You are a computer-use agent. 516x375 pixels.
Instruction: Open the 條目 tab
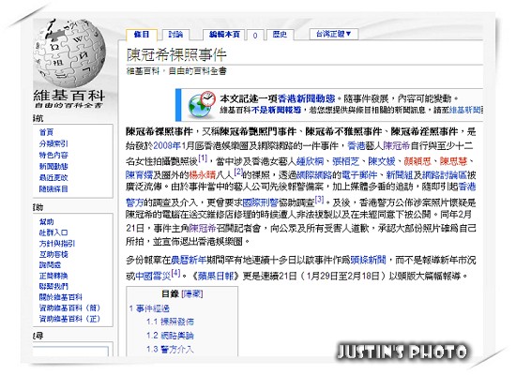[x=142, y=35]
